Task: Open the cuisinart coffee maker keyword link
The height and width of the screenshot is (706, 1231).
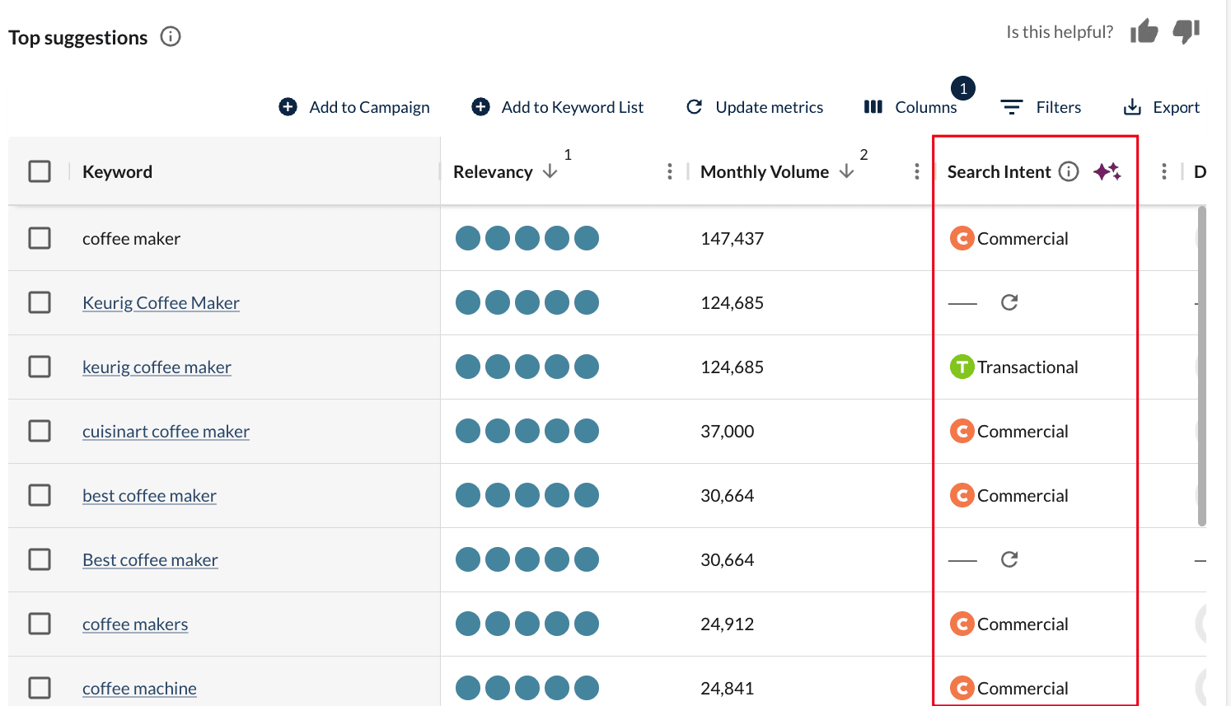Action: tap(166, 431)
